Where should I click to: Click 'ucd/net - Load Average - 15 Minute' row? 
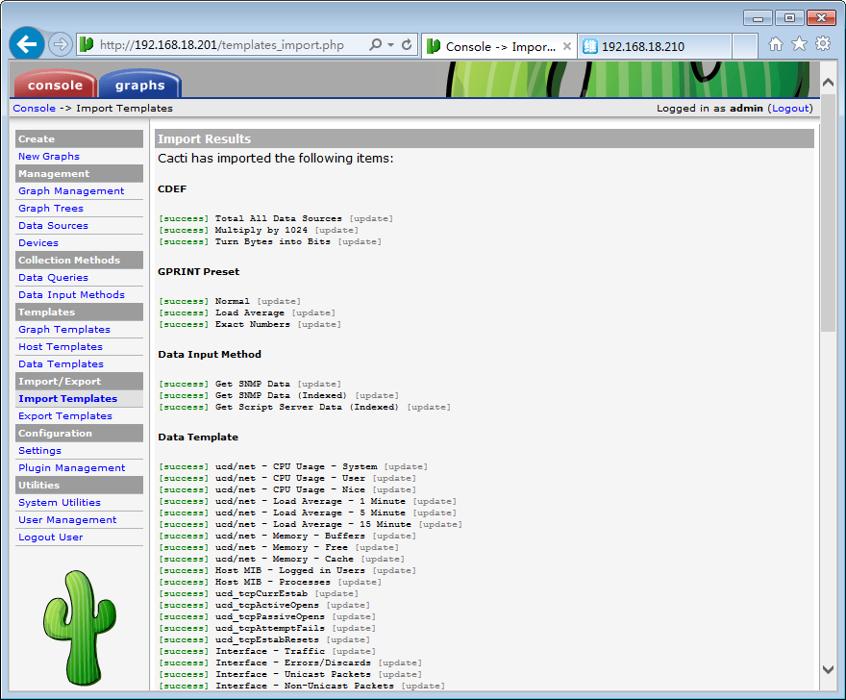[x=311, y=524]
